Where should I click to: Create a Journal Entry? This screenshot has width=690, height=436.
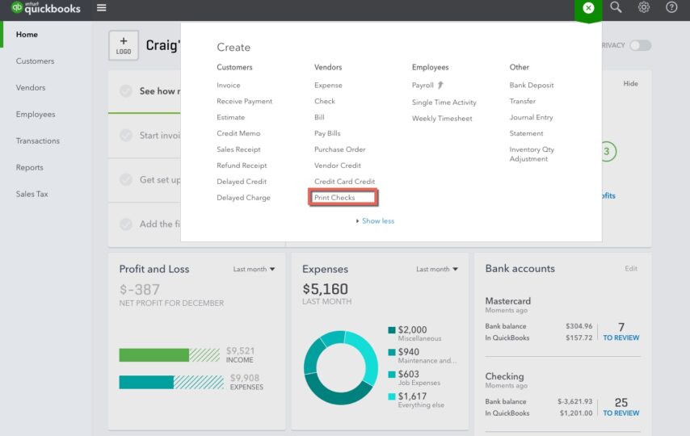coord(531,117)
